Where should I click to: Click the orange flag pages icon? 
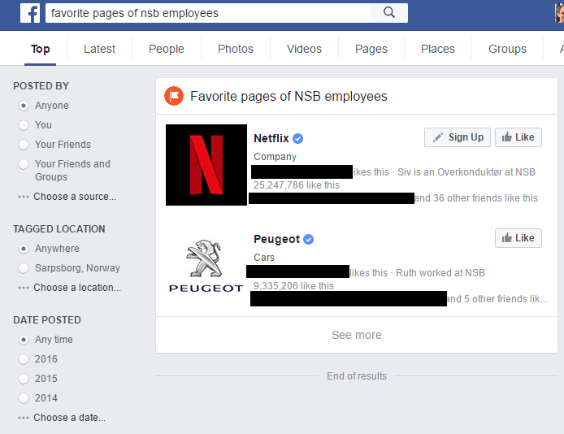[174, 96]
